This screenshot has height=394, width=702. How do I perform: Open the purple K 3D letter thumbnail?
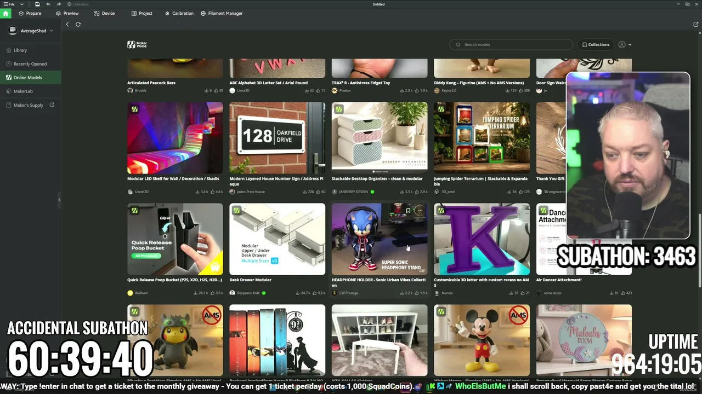[x=482, y=239]
